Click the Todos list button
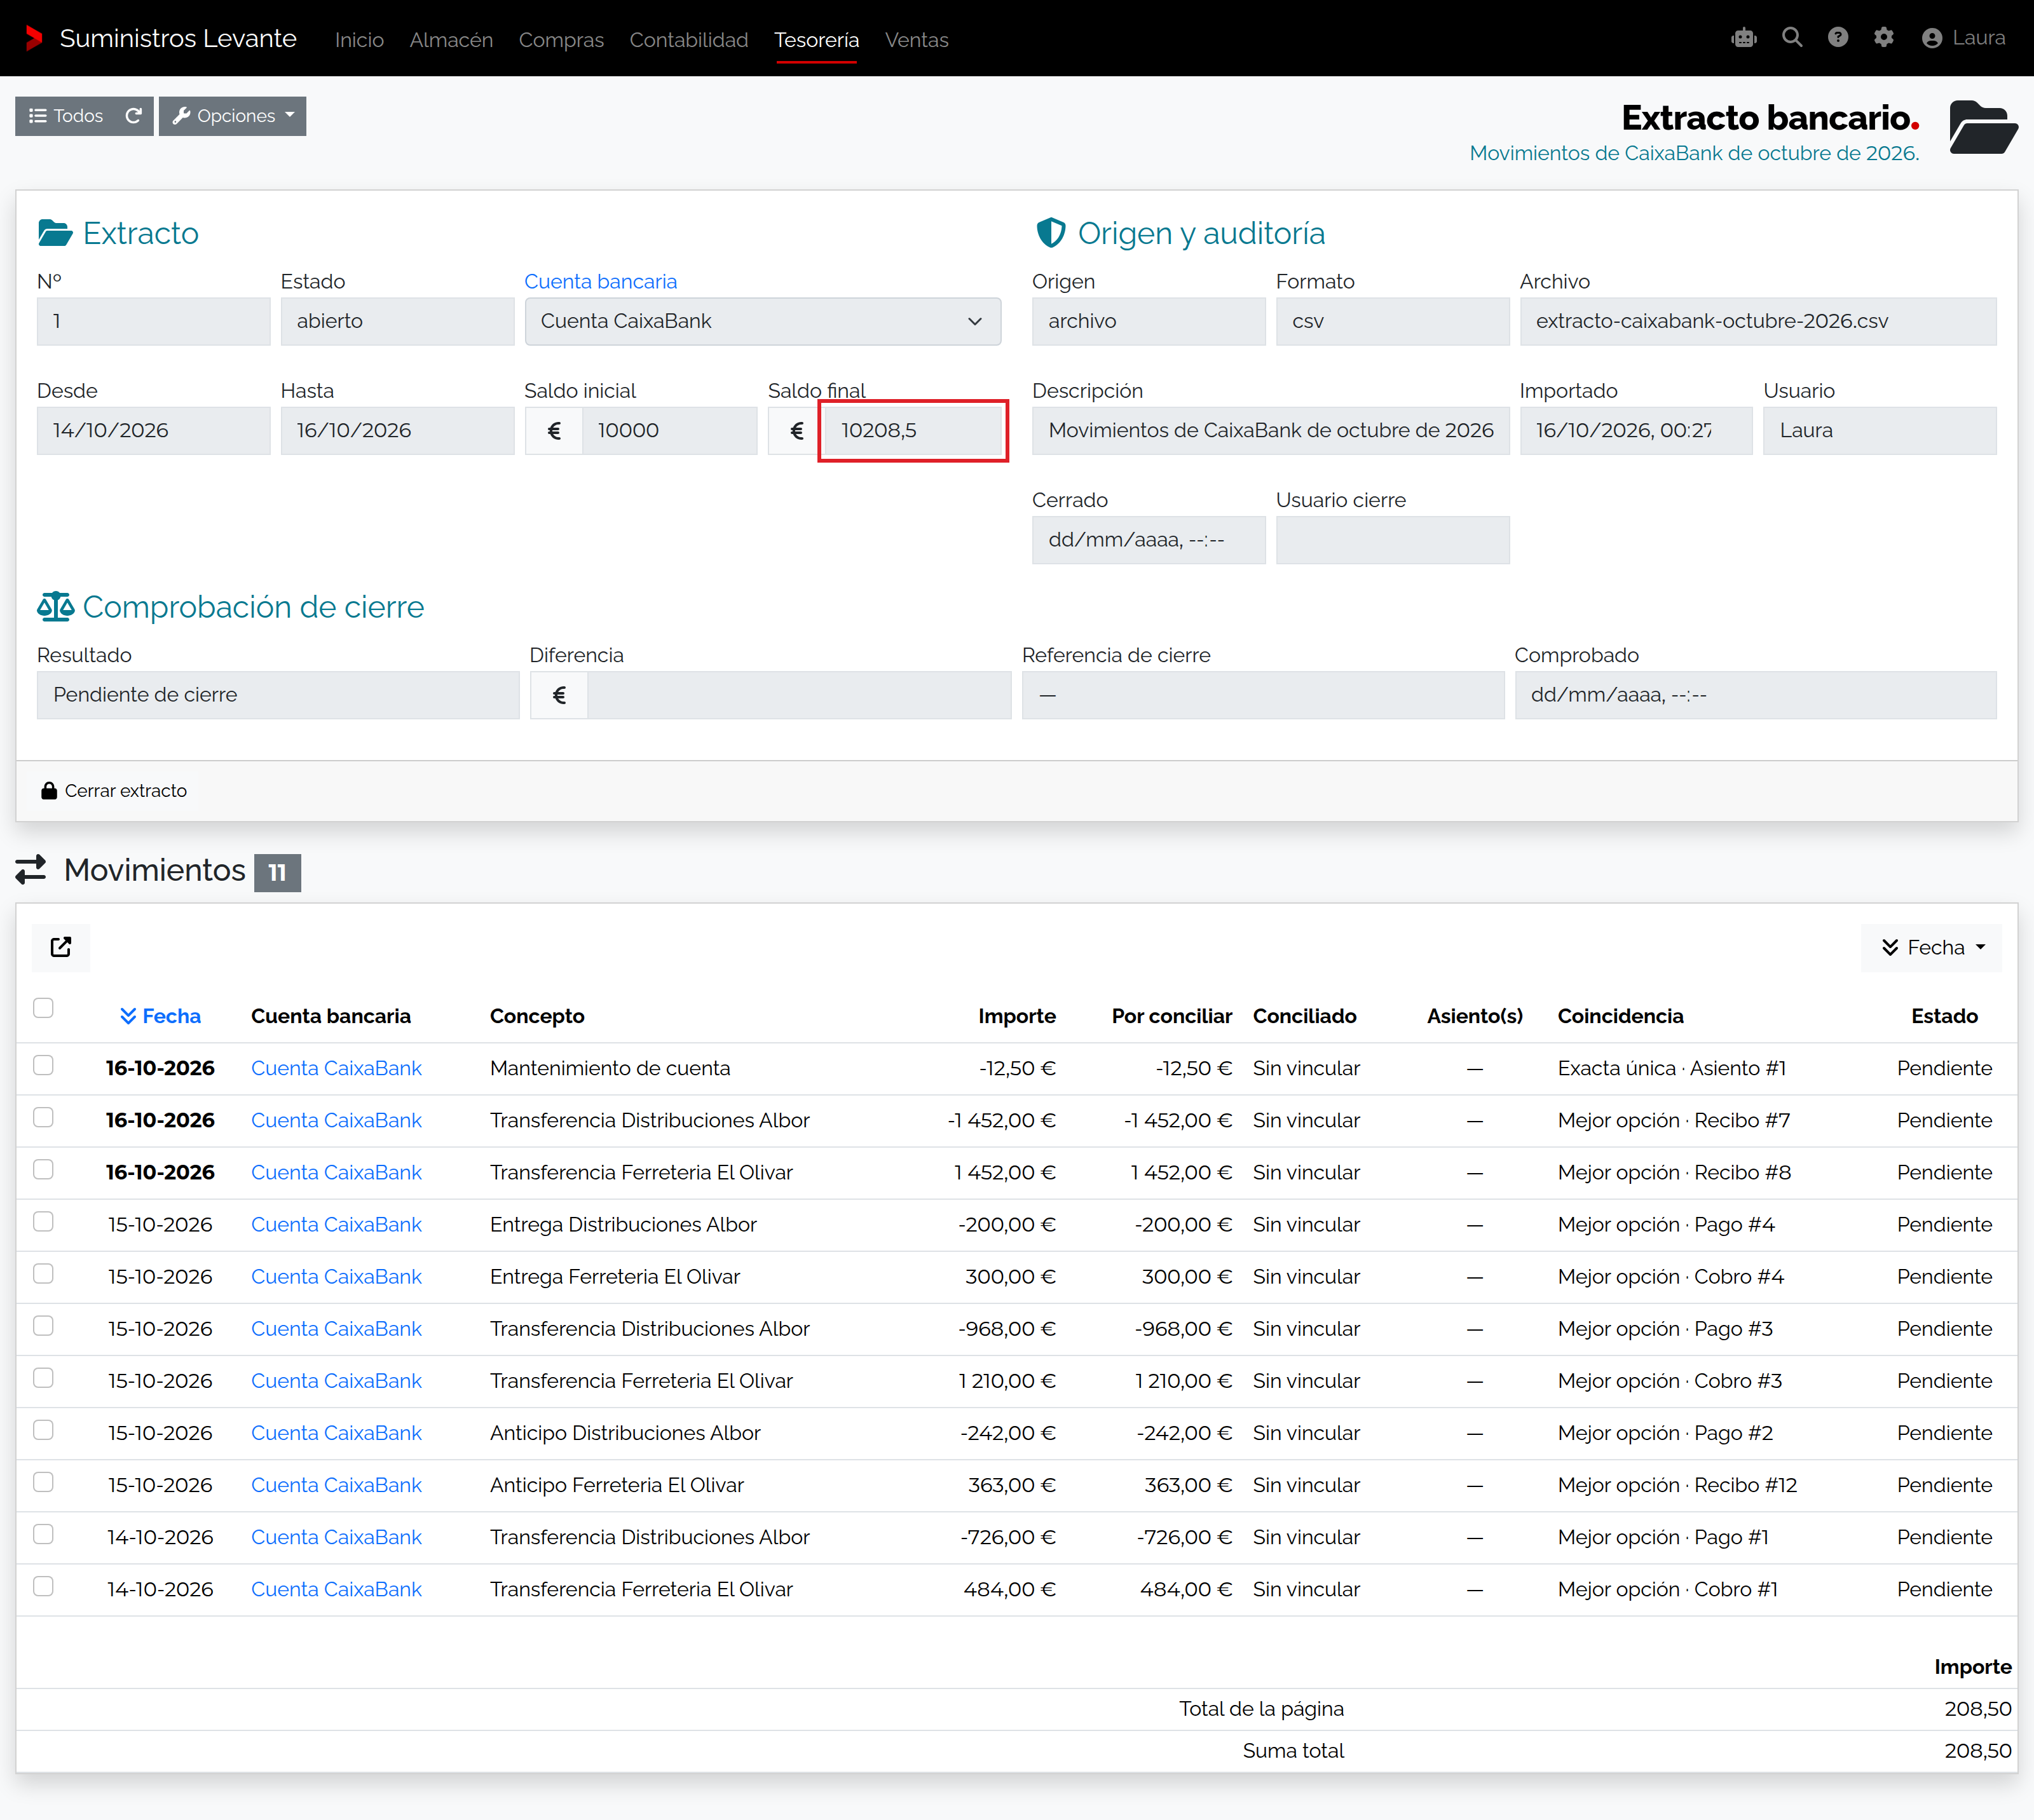2034x1820 pixels. (66, 116)
